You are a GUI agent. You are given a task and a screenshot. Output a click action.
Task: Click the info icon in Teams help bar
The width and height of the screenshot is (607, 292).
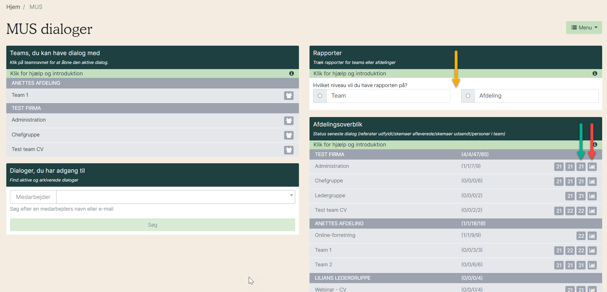[x=292, y=73]
